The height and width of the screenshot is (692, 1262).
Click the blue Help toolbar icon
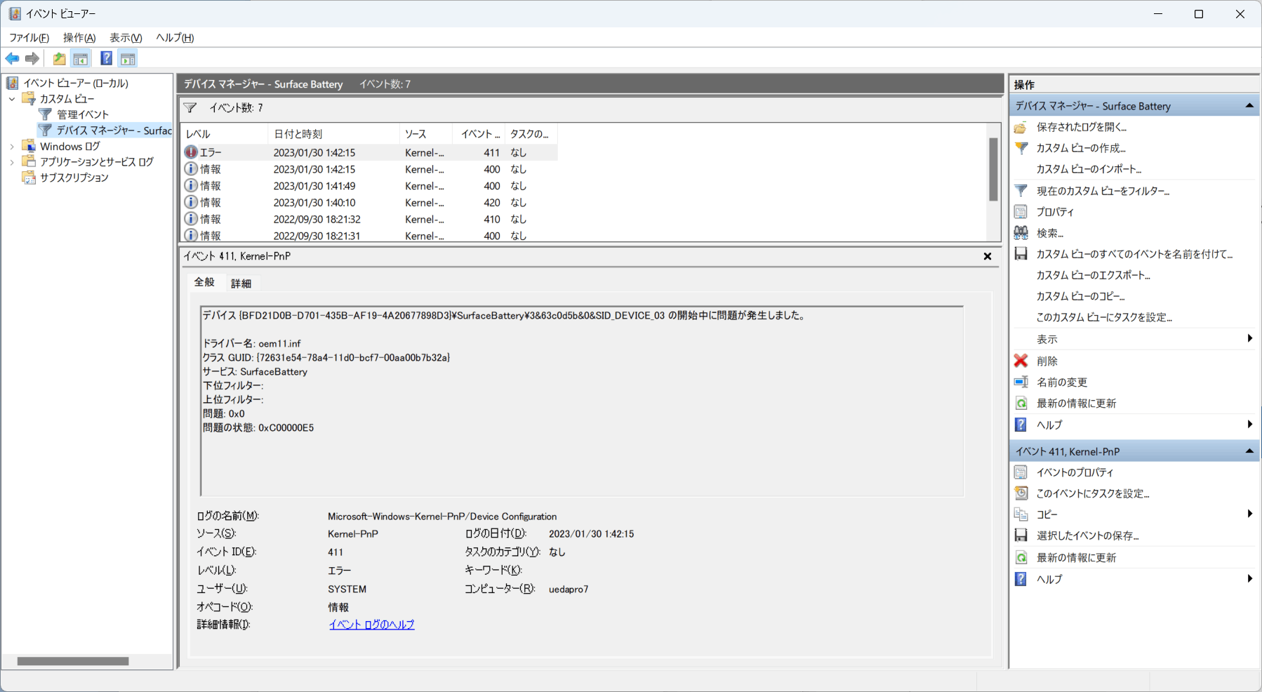(x=106, y=59)
